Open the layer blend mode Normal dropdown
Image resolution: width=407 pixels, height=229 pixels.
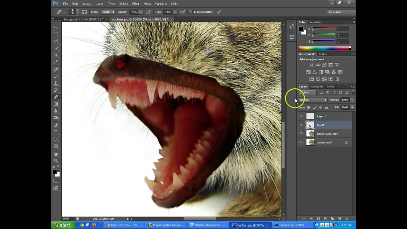[x=313, y=100]
